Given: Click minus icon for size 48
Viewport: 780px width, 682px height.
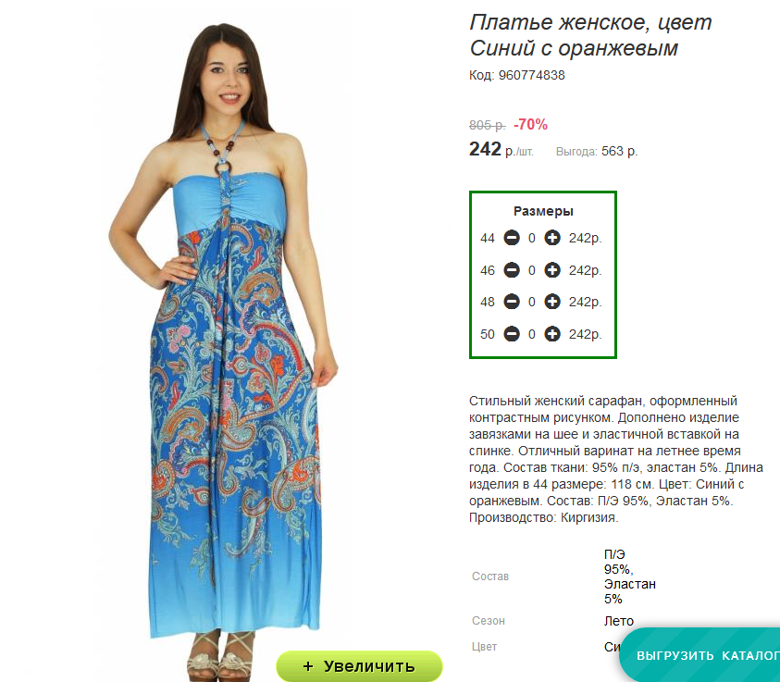Looking at the screenshot, I should click(x=512, y=302).
